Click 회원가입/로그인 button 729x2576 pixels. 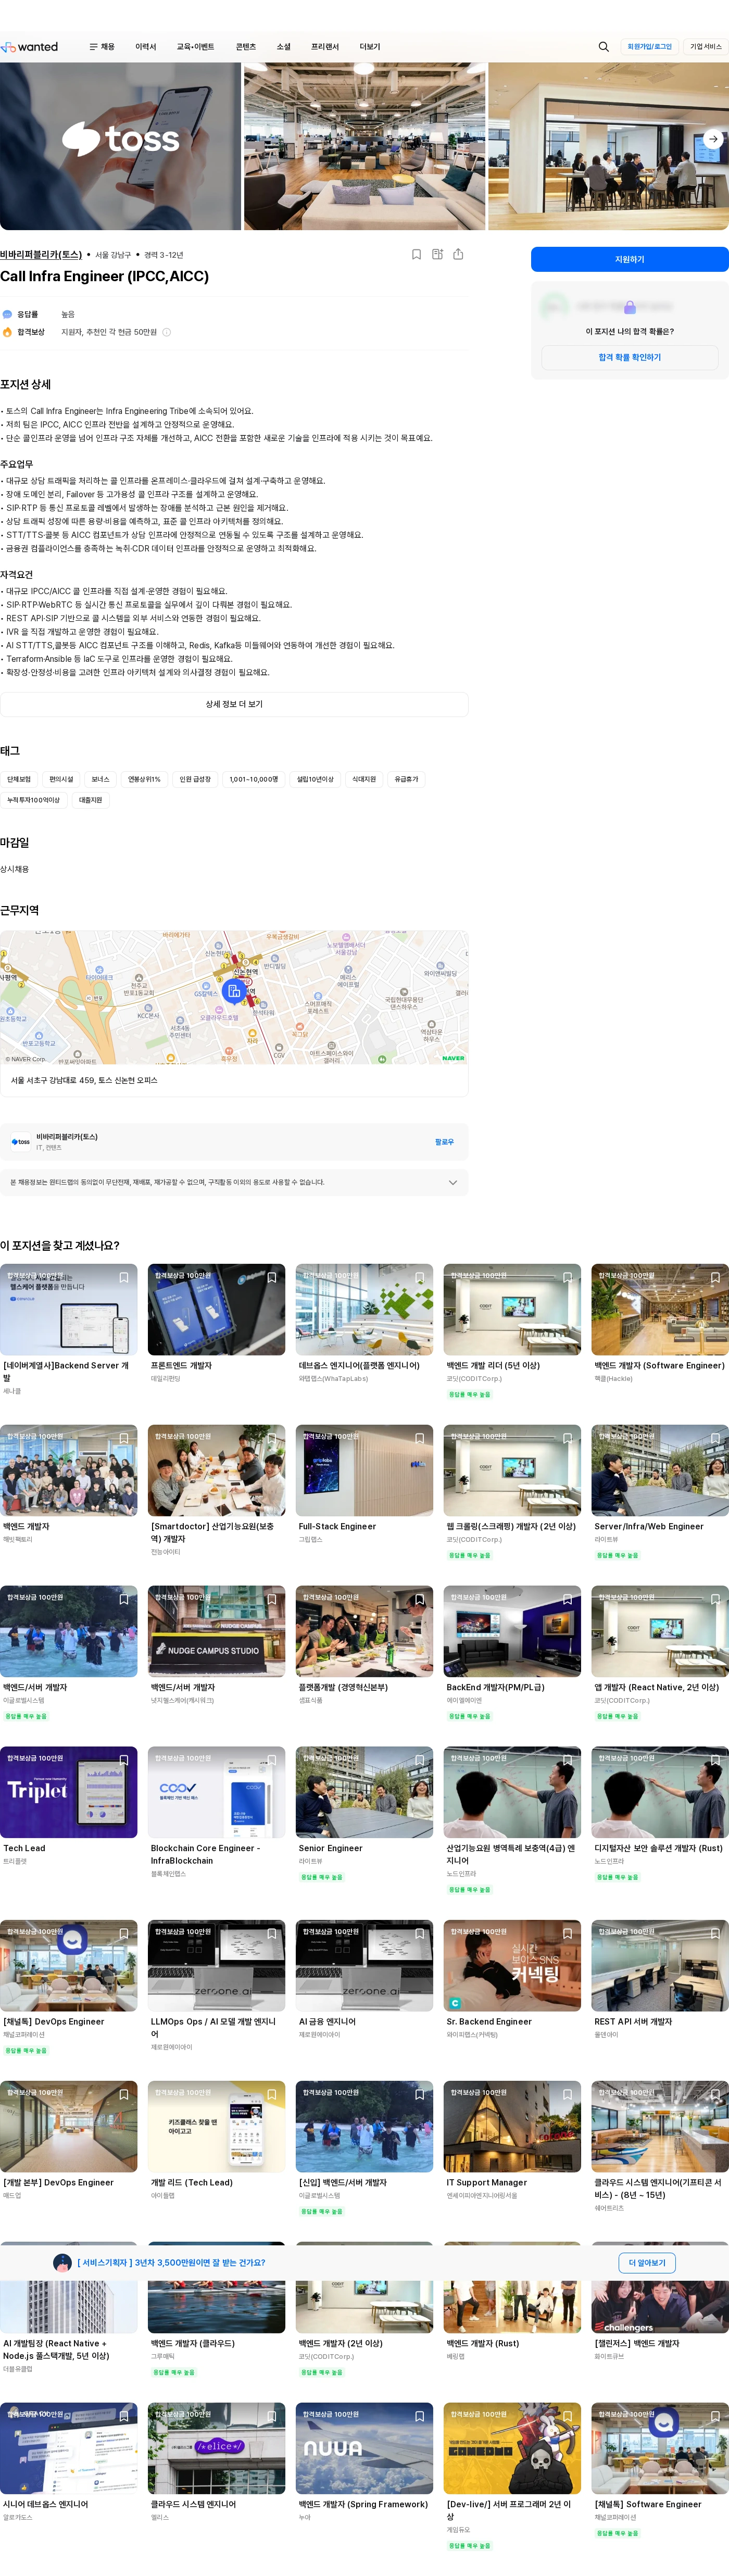coord(650,47)
